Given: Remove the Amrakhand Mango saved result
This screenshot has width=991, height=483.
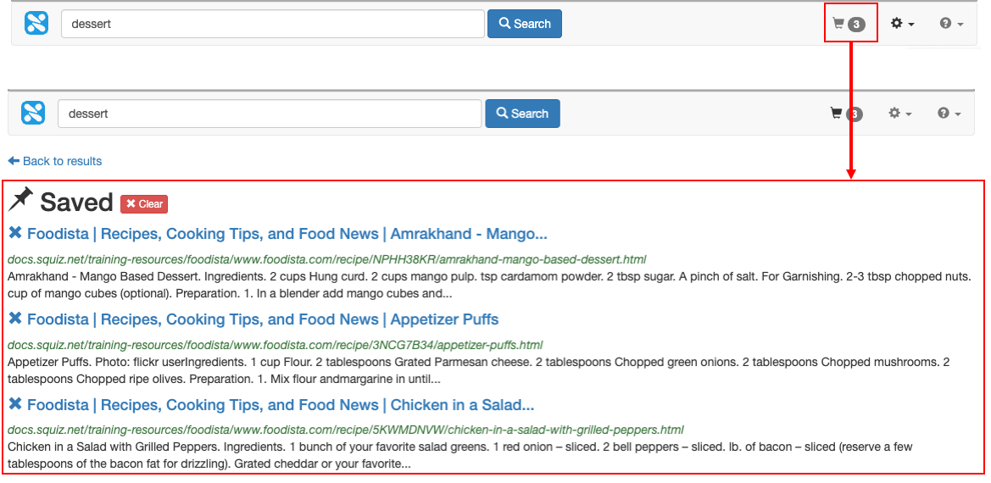Looking at the screenshot, I should coord(15,233).
